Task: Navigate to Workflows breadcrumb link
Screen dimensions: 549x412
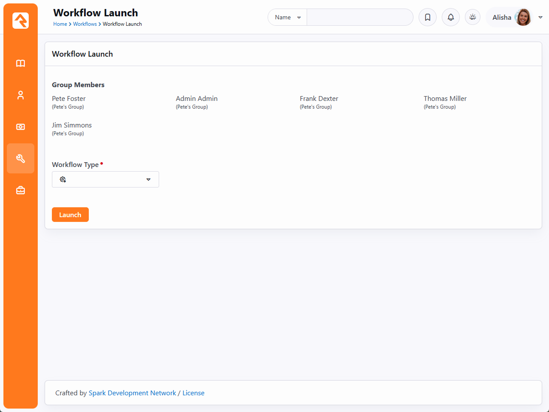Action: tap(85, 24)
